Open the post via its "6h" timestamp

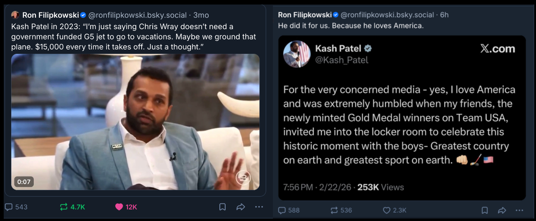click(x=444, y=15)
